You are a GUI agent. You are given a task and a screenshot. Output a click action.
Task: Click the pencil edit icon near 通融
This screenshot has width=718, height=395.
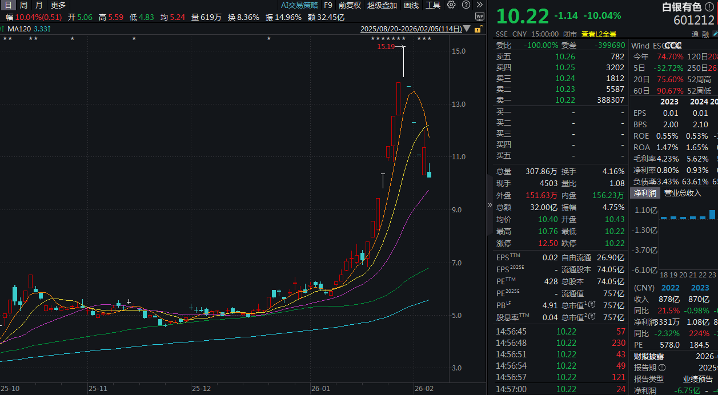(715, 34)
